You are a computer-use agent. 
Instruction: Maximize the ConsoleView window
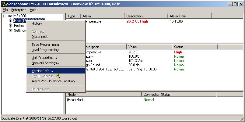(x=235, y=4)
